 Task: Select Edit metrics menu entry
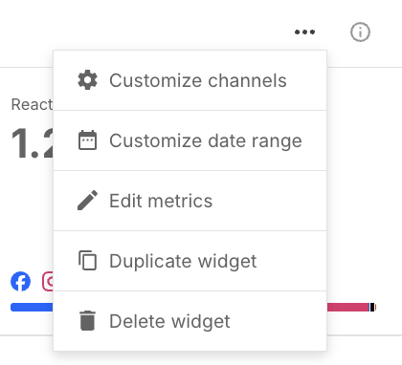[x=190, y=201]
